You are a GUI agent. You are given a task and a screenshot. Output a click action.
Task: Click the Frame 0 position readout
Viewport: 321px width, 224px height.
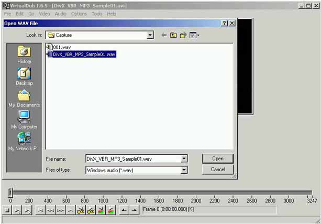(209, 210)
